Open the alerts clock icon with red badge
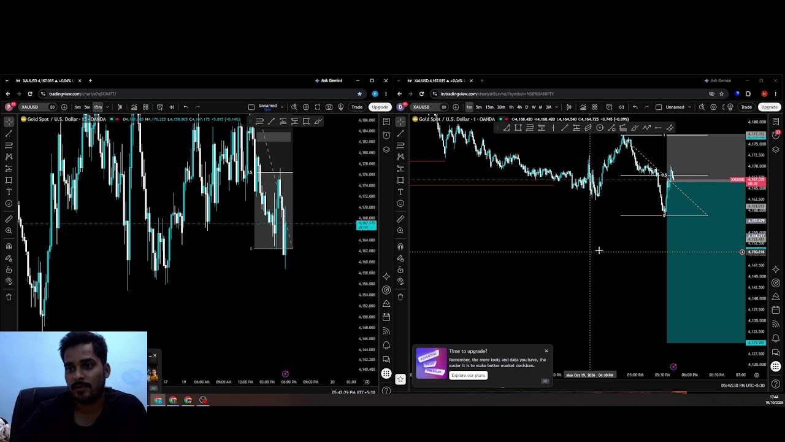This screenshot has width=785, height=442. pyautogui.click(x=776, y=135)
